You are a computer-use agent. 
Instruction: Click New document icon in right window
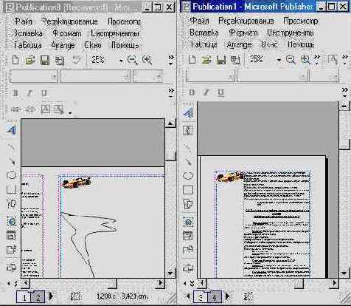coord(192,60)
